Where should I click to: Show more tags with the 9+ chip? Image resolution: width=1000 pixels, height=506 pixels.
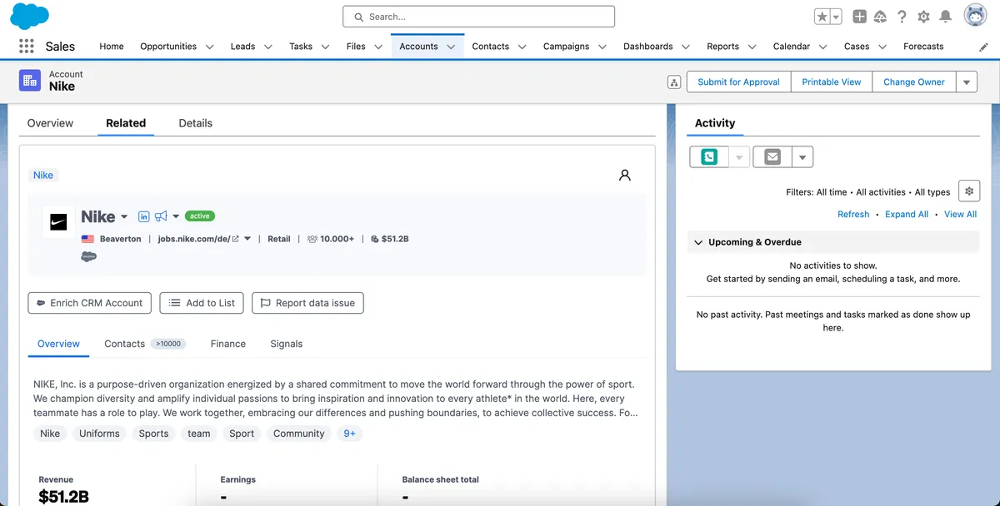pyautogui.click(x=349, y=434)
